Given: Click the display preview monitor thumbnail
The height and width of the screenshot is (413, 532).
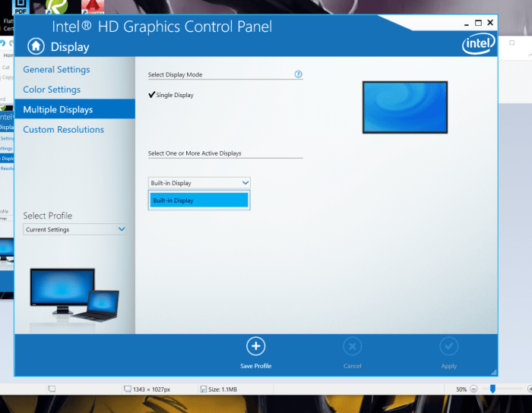Looking at the screenshot, I should pyautogui.click(x=405, y=107).
